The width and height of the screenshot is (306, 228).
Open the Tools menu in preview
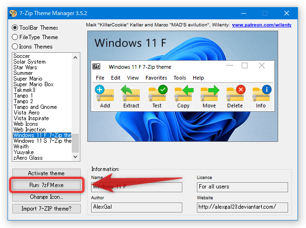coord(180,78)
